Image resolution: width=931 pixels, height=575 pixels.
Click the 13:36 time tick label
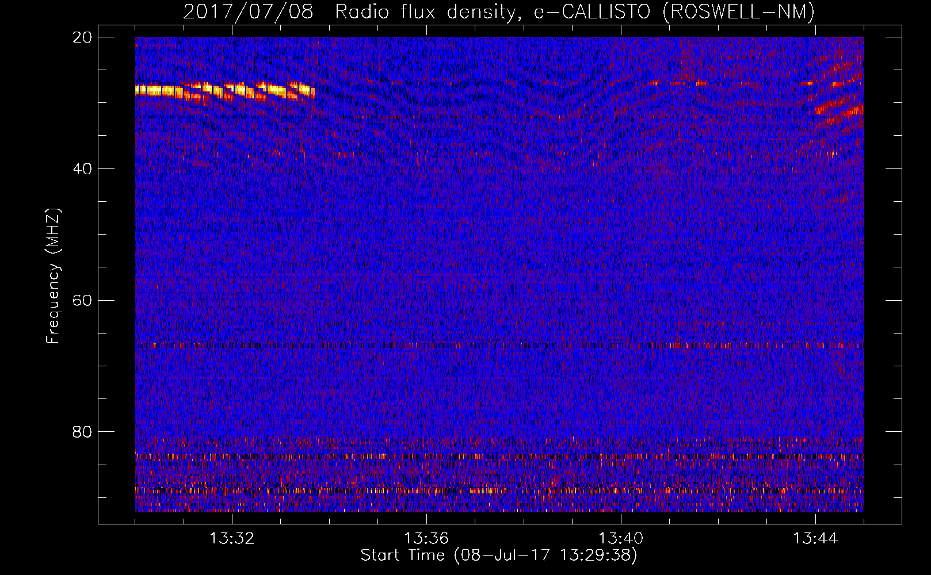pos(426,539)
